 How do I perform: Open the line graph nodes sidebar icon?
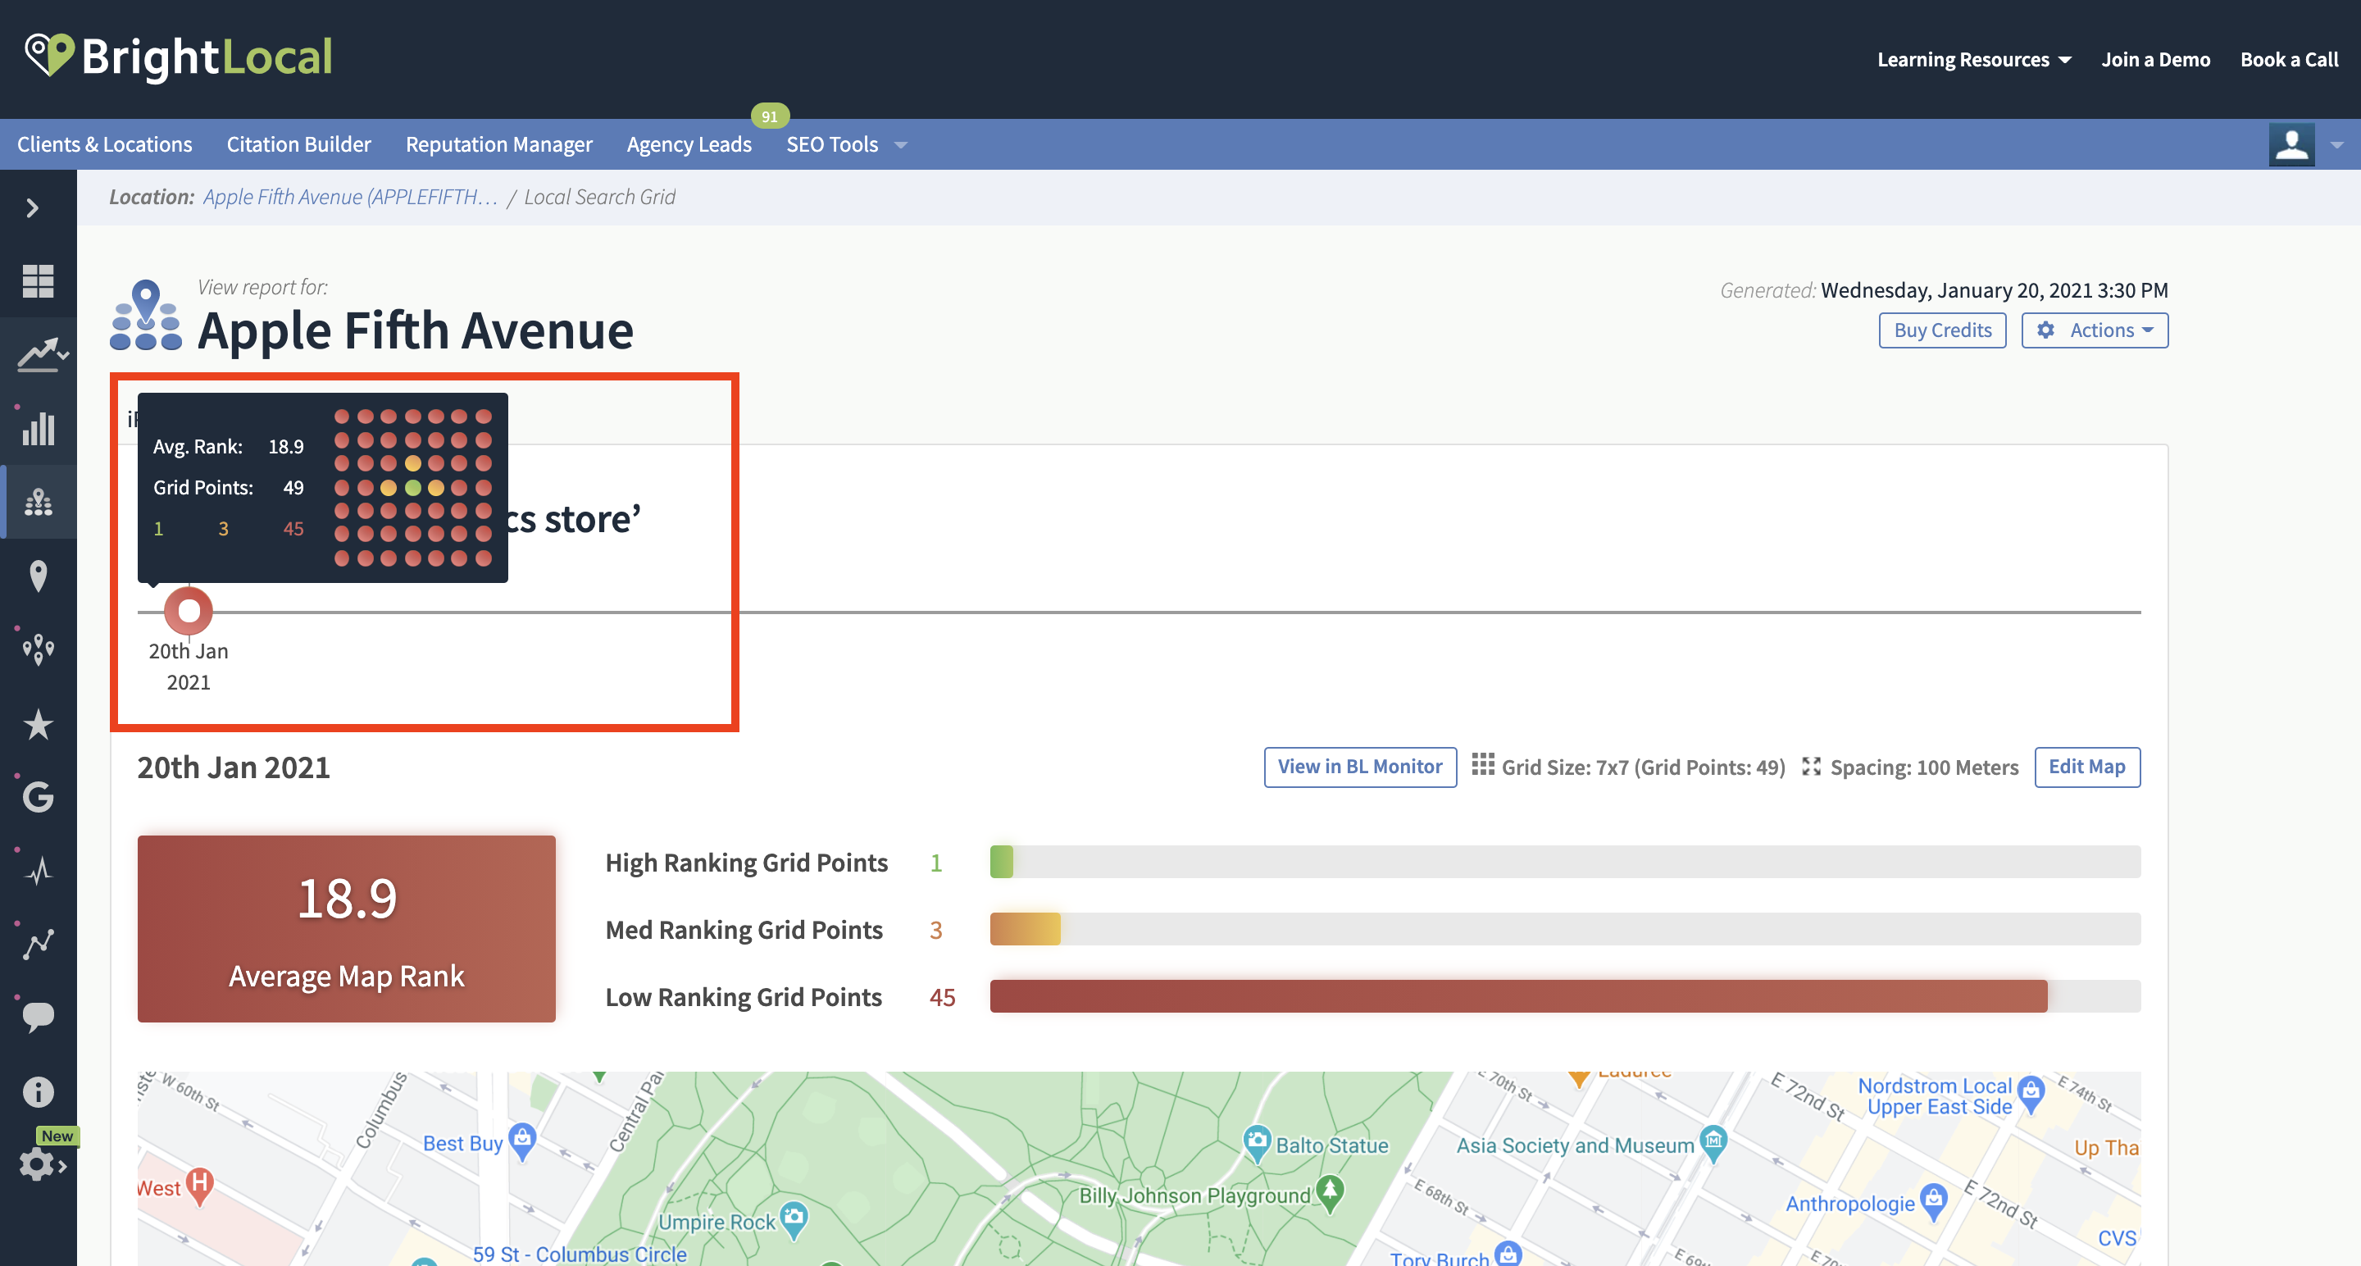[38, 943]
